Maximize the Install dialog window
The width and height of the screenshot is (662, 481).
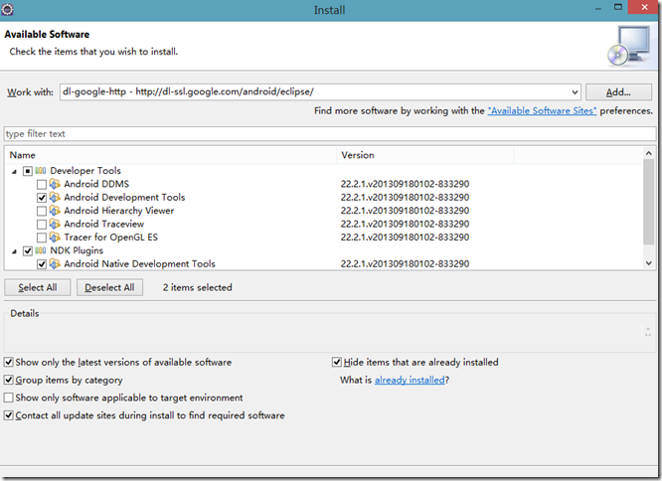coord(618,7)
